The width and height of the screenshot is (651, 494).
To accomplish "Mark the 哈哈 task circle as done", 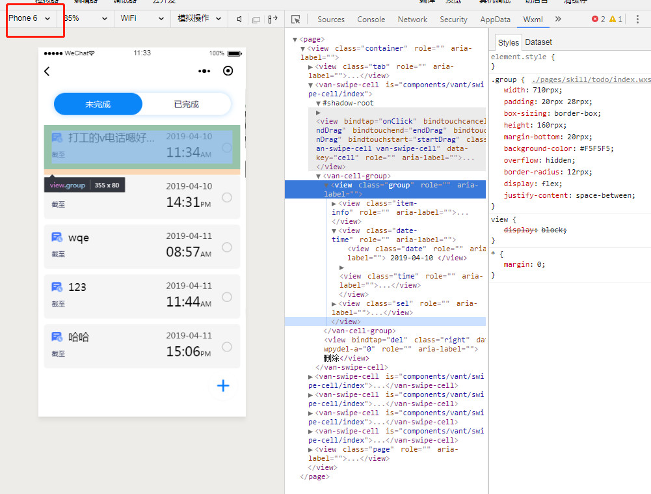I will click(x=227, y=347).
